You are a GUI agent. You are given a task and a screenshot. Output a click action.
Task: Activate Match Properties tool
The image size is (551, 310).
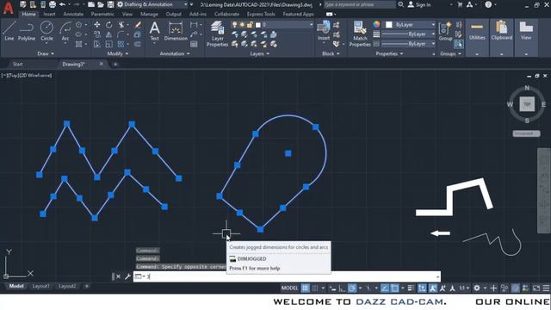[360, 34]
